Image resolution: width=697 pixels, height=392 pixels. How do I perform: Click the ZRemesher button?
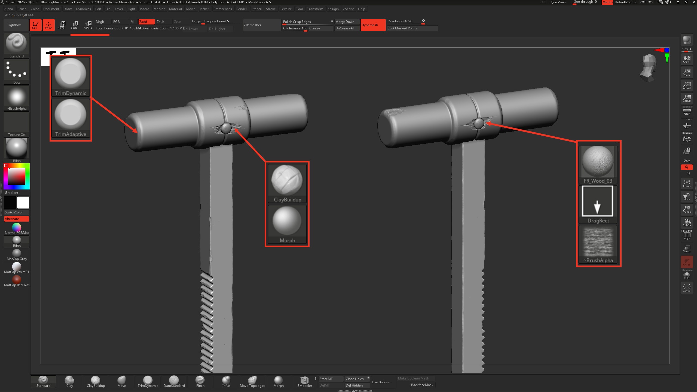coord(262,25)
